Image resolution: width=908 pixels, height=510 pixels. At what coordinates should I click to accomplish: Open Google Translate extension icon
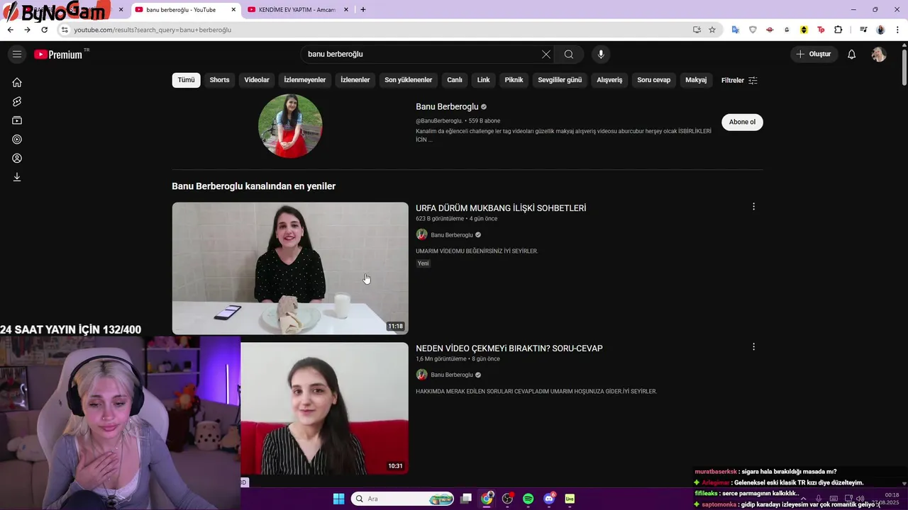(736, 30)
